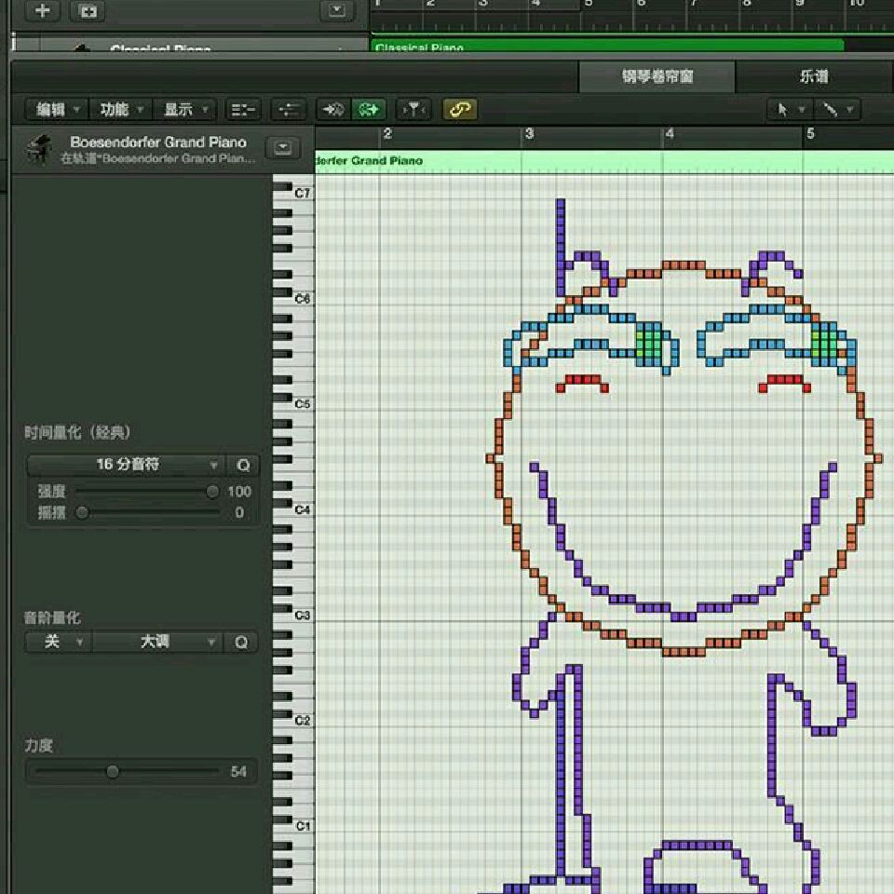This screenshot has width=894, height=894.
Task: Click the grand piano instrument icon
Action: (x=39, y=148)
